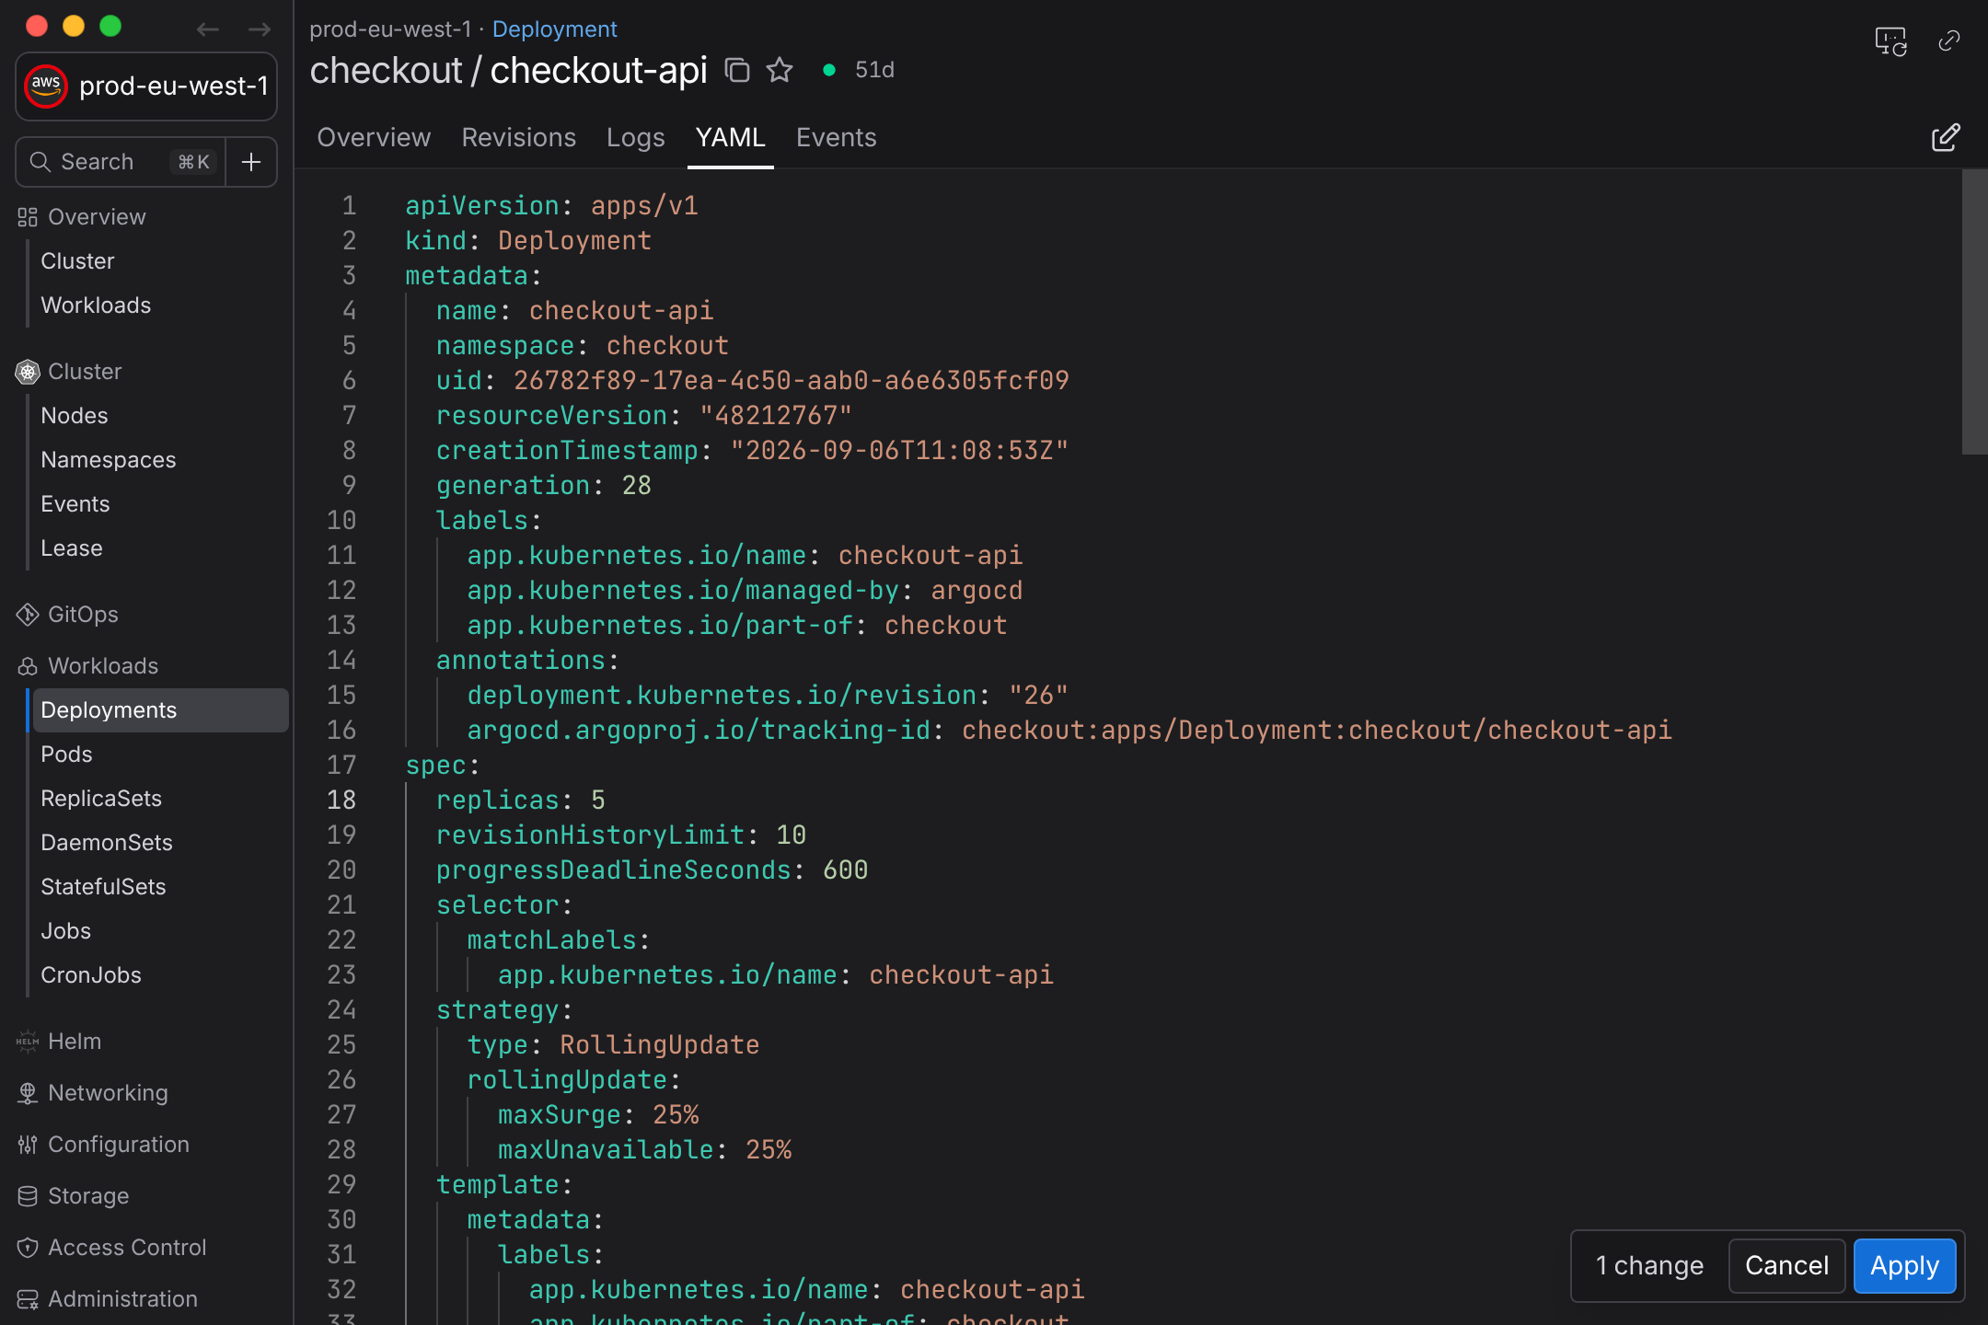
Task: Open the Pods list
Action: (66, 755)
